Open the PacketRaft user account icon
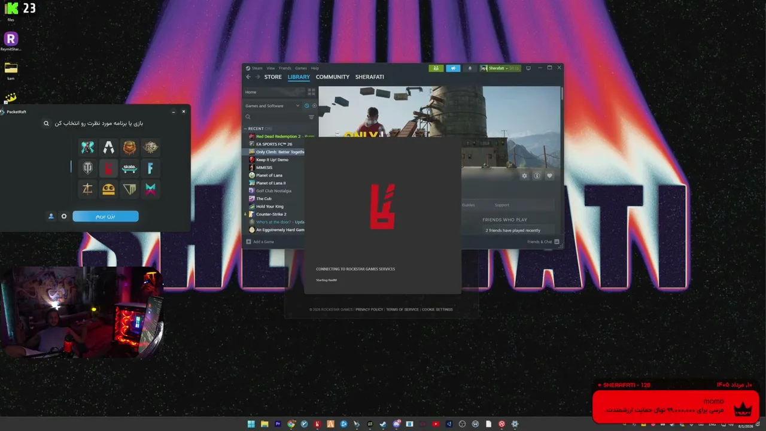 [x=51, y=216]
